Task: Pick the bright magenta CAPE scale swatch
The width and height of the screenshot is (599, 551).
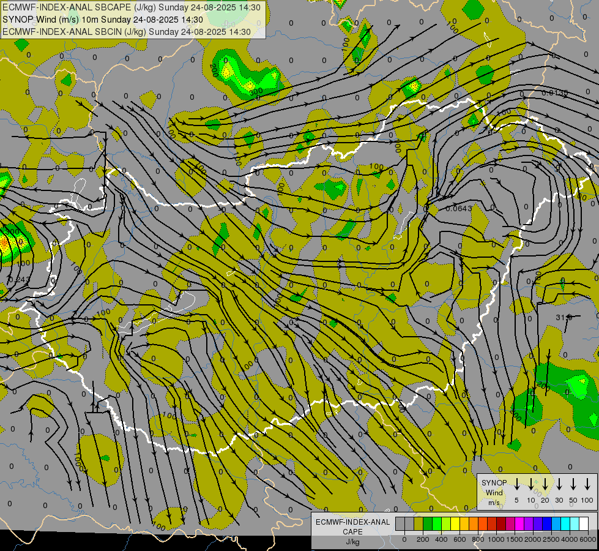Action: [x=520, y=524]
